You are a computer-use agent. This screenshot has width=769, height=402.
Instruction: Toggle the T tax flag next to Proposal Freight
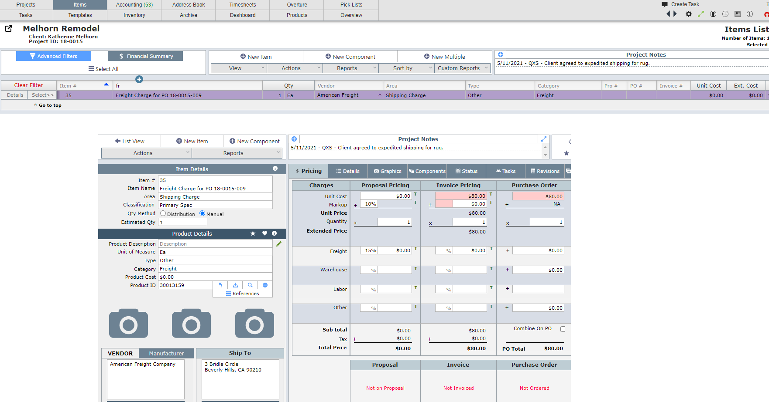pos(415,249)
